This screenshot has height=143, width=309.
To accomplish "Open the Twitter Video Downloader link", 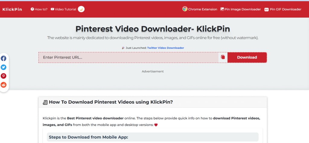I will tap(166, 48).
